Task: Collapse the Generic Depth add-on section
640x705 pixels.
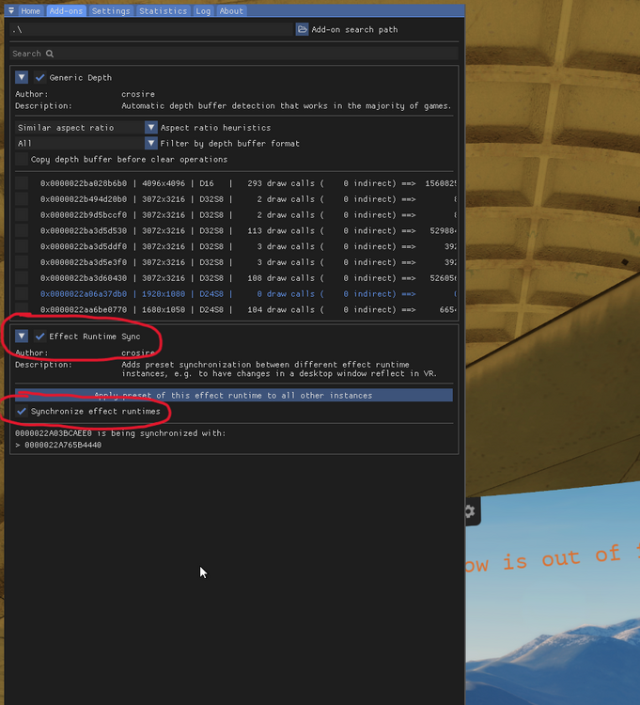Action: pyautogui.click(x=22, y=77)
